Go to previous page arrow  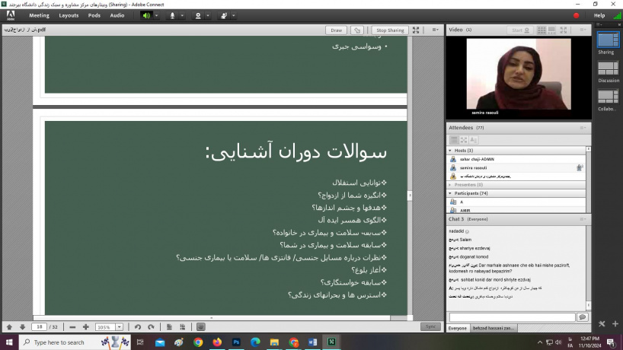pos(10,327)
